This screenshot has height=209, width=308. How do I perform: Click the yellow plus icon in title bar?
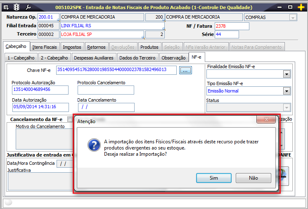(301, 7)
